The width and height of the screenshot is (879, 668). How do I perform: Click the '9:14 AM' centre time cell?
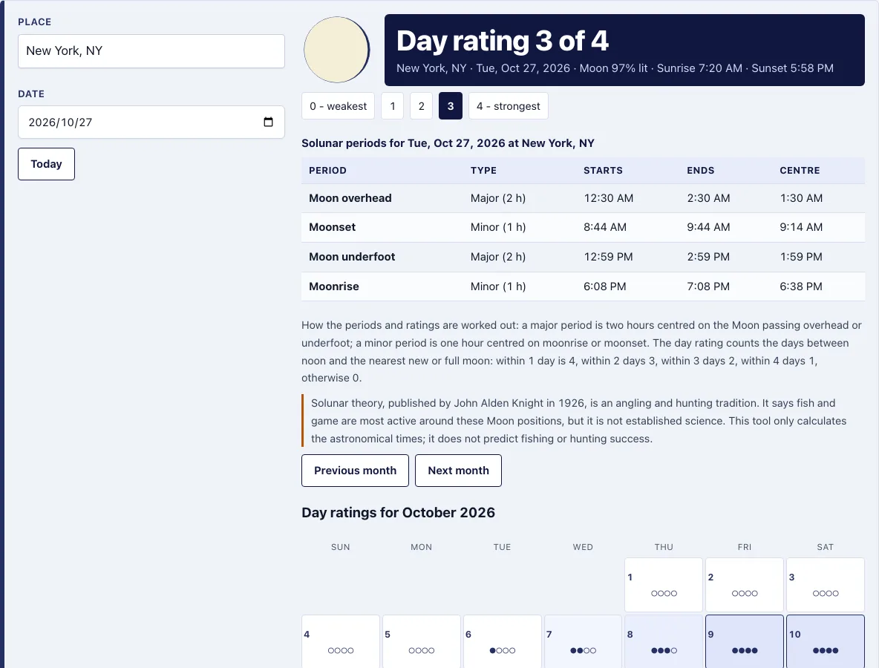pos(802,228)
